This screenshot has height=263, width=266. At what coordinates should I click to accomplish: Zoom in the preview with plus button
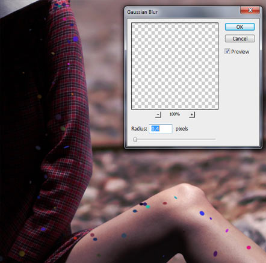(192, 114)
